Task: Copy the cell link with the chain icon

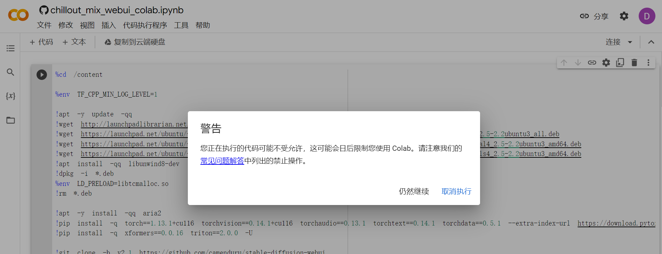Action: pyautogui.click(x=592, y=63)
